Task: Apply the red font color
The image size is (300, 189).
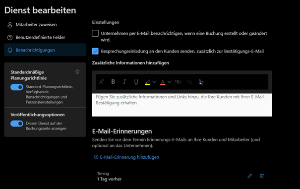Action: (x=163, y=82)
